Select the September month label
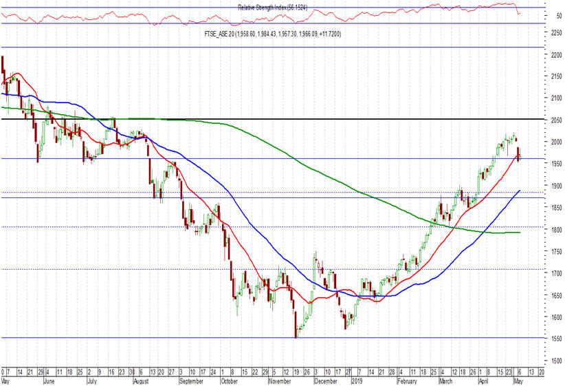 [x=192, y=380]
